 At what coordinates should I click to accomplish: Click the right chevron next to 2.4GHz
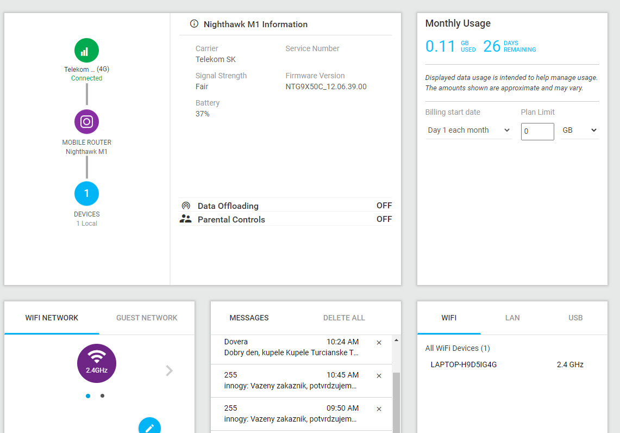(x=170, y=370)
